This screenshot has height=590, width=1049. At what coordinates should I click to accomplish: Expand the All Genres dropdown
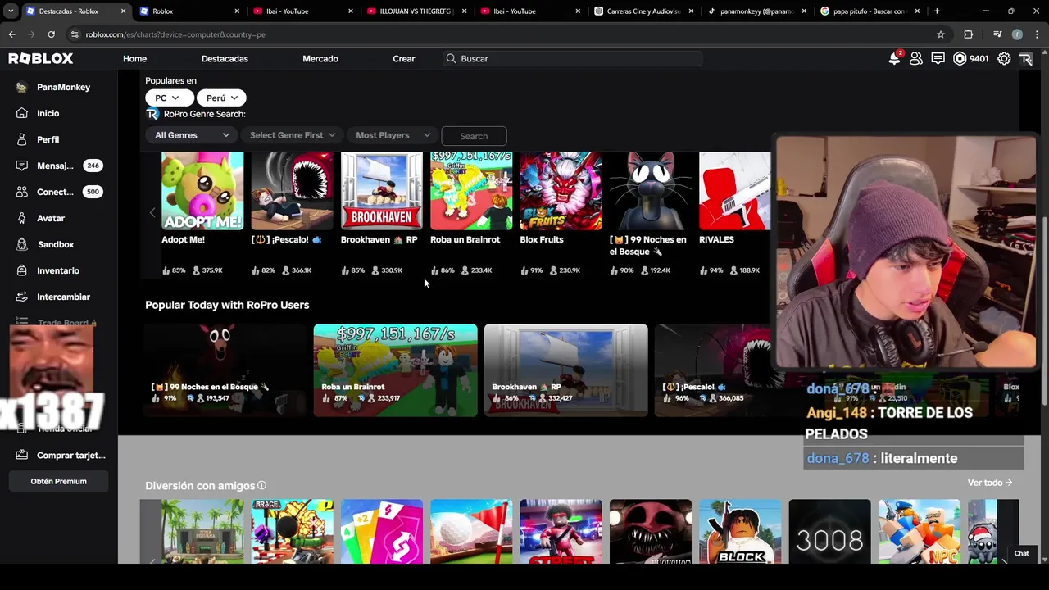193,135
